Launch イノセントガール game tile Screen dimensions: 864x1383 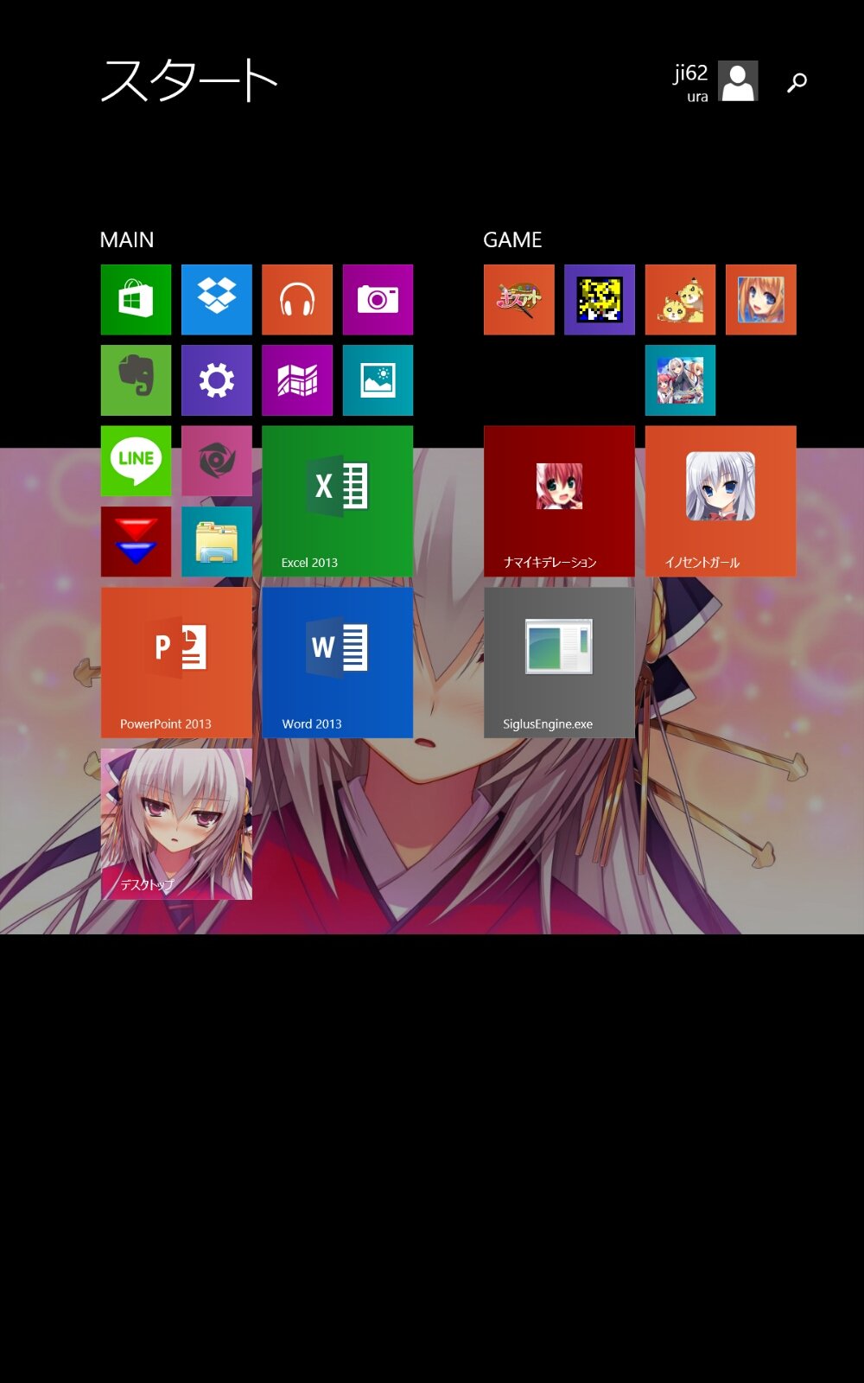click(721, 501)
